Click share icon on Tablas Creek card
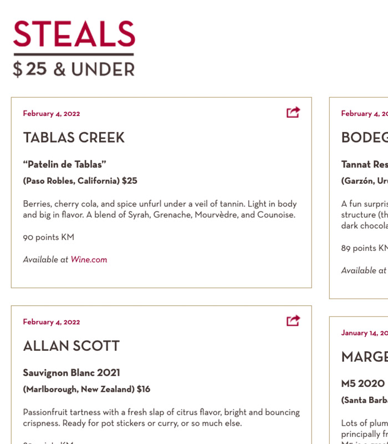Screen dimensions: 388x444 coord(293,112)
